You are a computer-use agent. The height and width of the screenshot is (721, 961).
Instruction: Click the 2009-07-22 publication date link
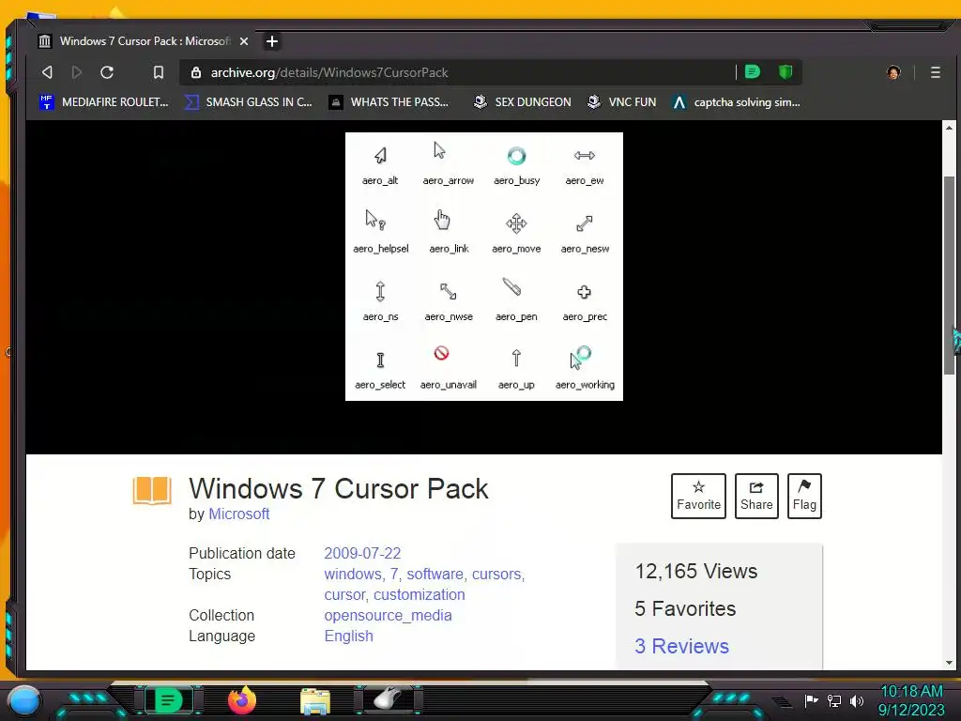[x=362, y=553]
